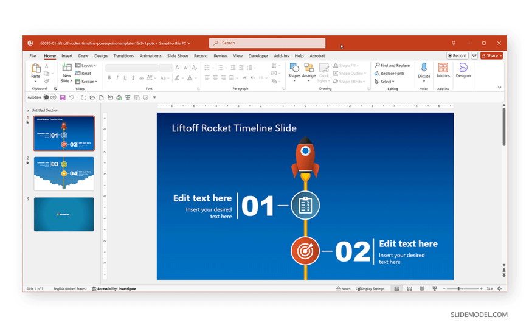Switch to the Insert tab
Image resolution: width=529 pixels, height=328 pixels.
[67, 56]
